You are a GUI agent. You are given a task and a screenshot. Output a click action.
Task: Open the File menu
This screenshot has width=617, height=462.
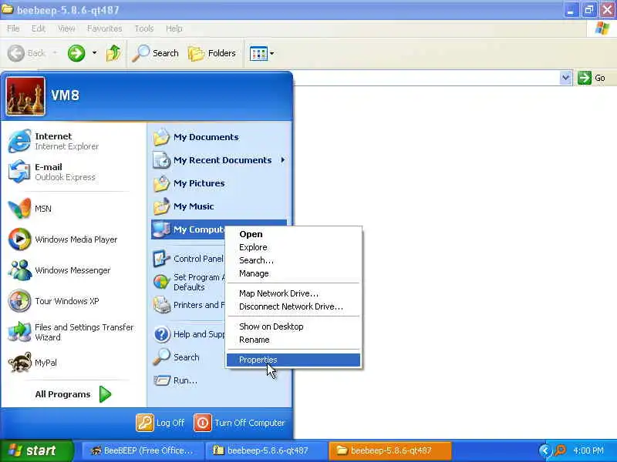coord(13,28)
